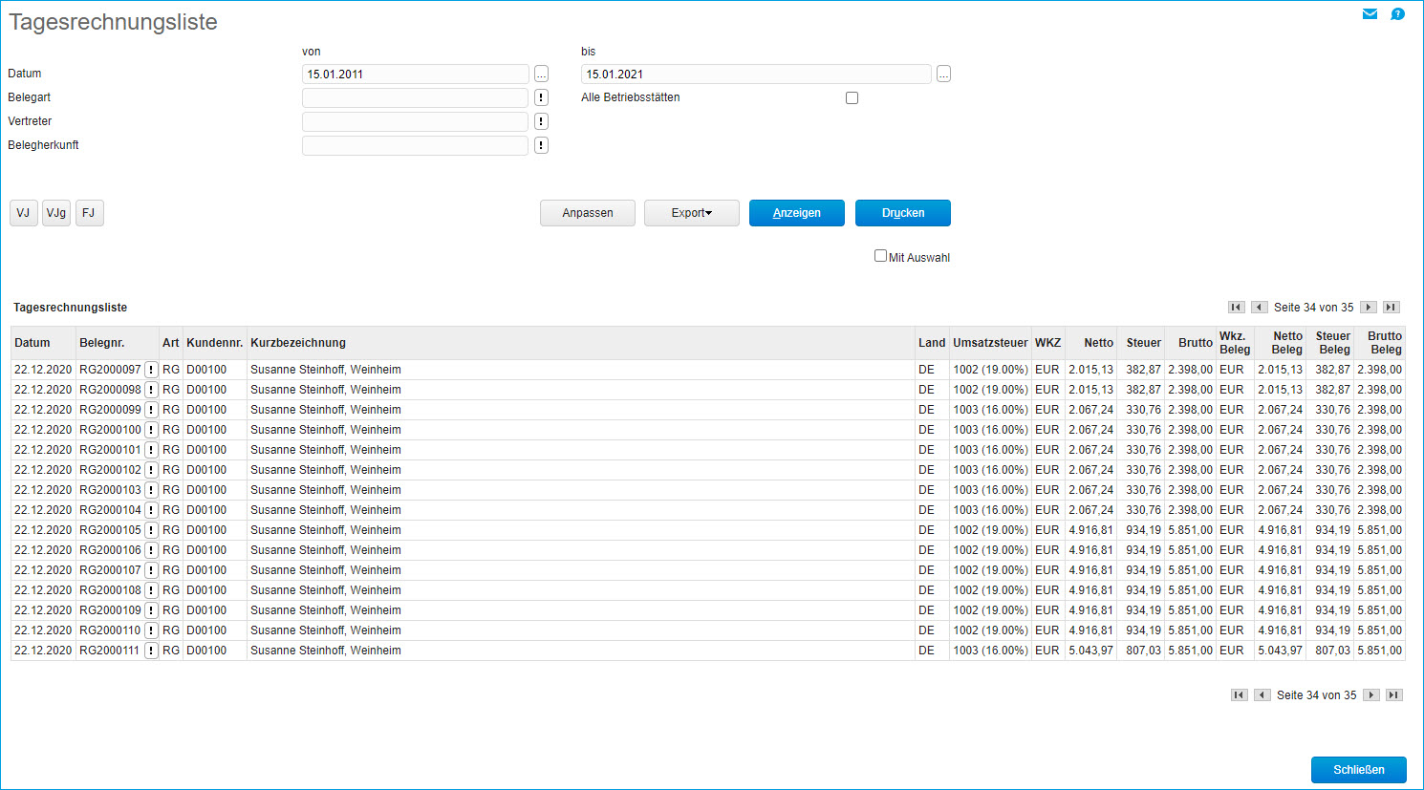Click into the Vertreter input field
This screenshot has height=790, width=1424.
click(x=415, y=121)
